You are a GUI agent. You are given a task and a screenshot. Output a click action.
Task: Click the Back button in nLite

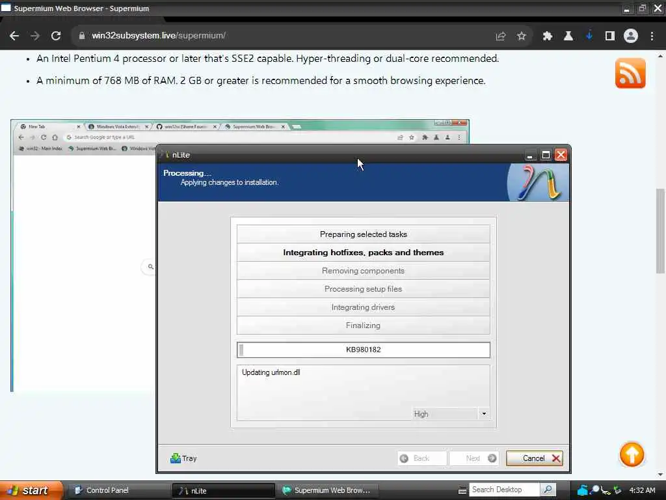click(x=421, y=458)
